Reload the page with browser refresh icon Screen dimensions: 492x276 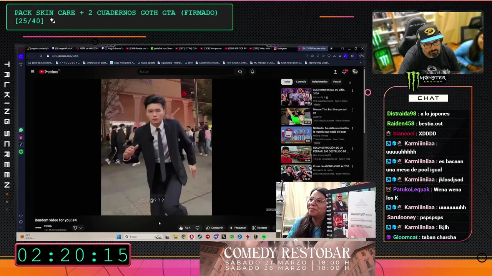coord(41,56)
